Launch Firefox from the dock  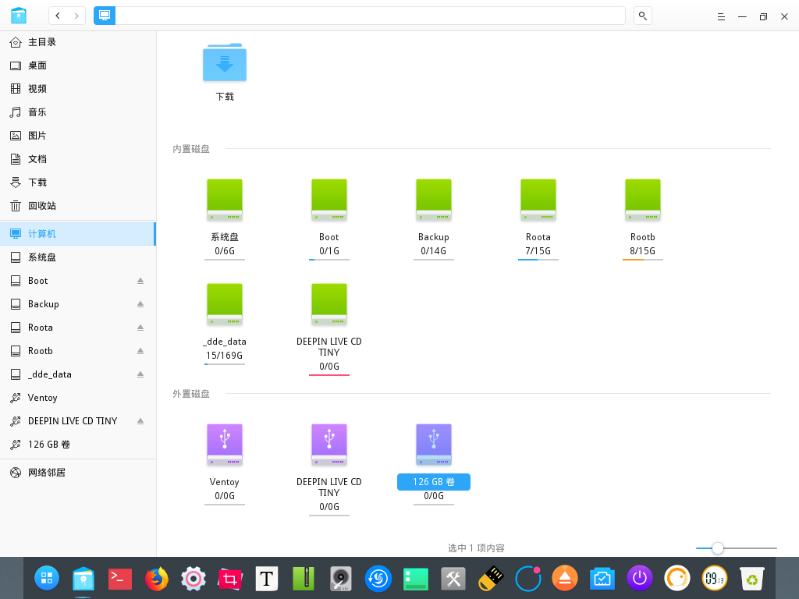click(x=157, y=579)
